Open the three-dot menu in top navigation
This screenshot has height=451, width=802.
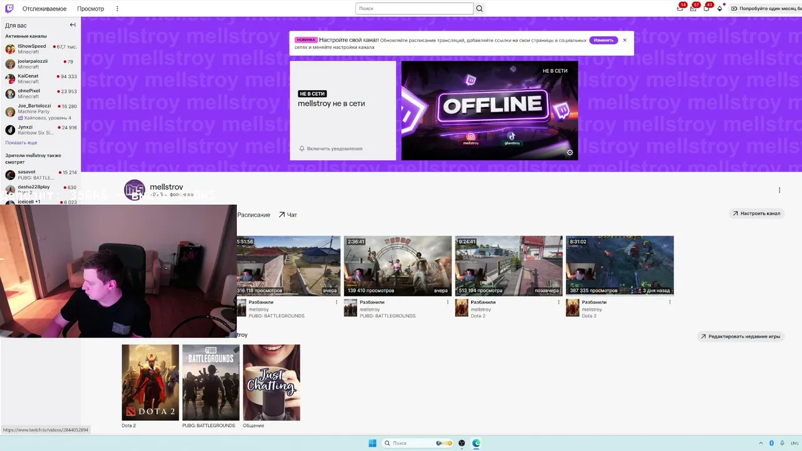[x=117, y=9]
